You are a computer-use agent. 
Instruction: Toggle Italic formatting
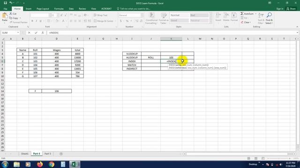pyautogui.click(x=37, y=21)
